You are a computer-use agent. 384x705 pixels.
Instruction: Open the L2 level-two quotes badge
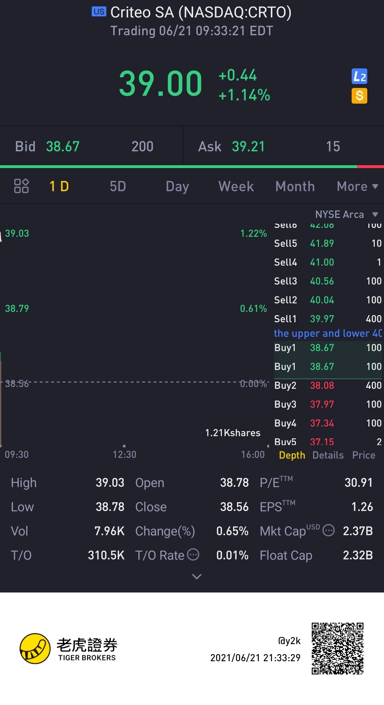click(x=359, y=76)
